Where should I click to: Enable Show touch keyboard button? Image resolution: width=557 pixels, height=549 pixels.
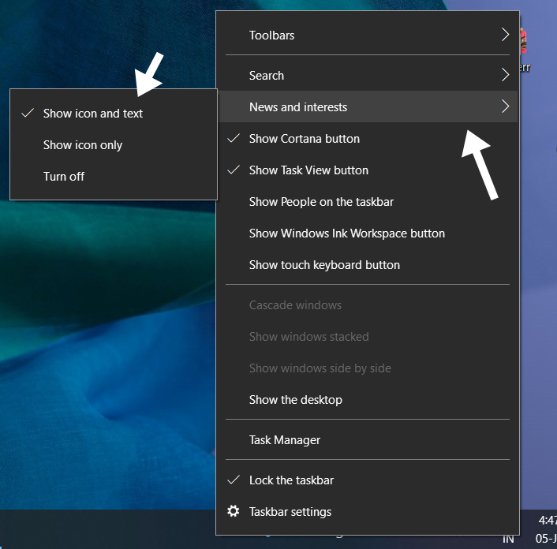[x=368, y=265]
